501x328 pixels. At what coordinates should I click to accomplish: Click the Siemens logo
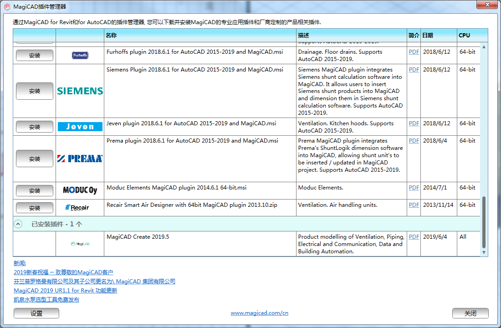click(80, 91)
